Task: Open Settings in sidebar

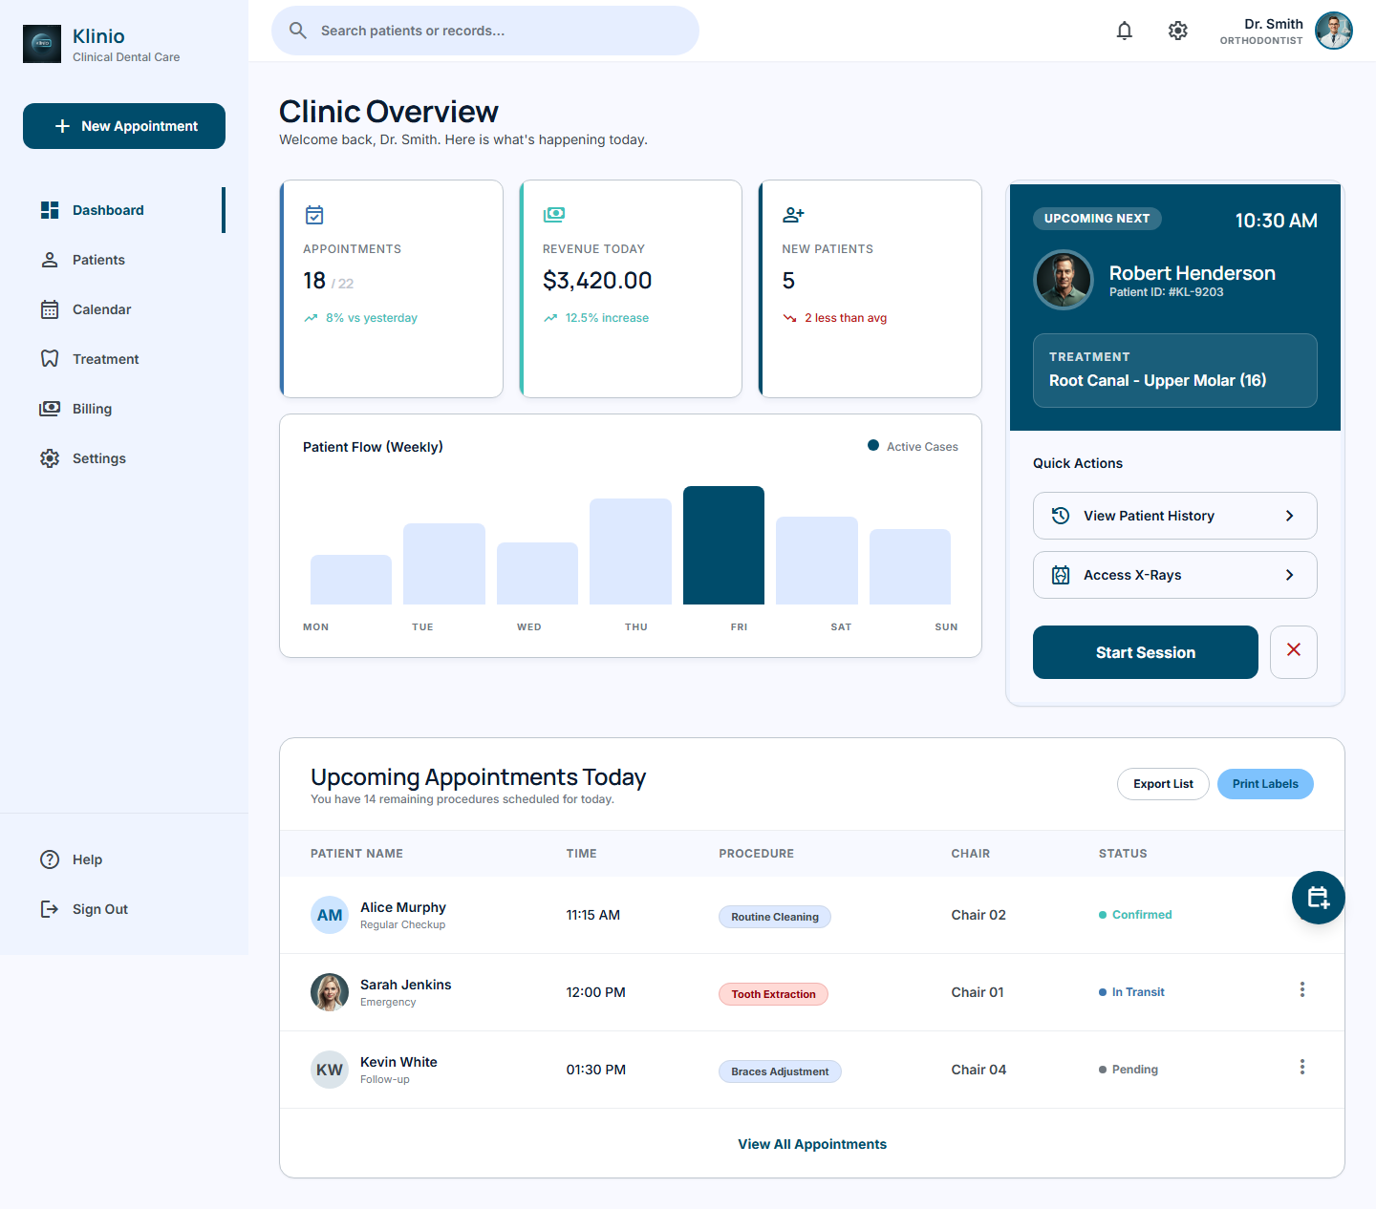Action: tap(124, 458)
